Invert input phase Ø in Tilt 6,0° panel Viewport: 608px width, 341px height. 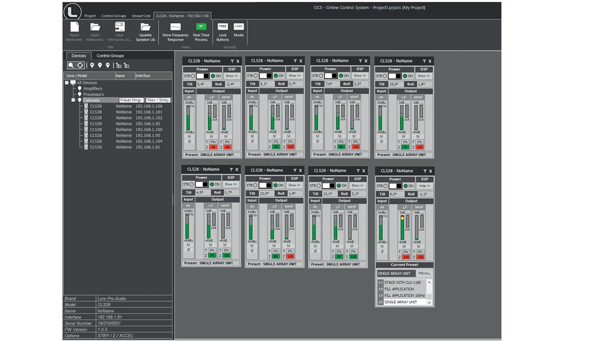coord(382,251)
